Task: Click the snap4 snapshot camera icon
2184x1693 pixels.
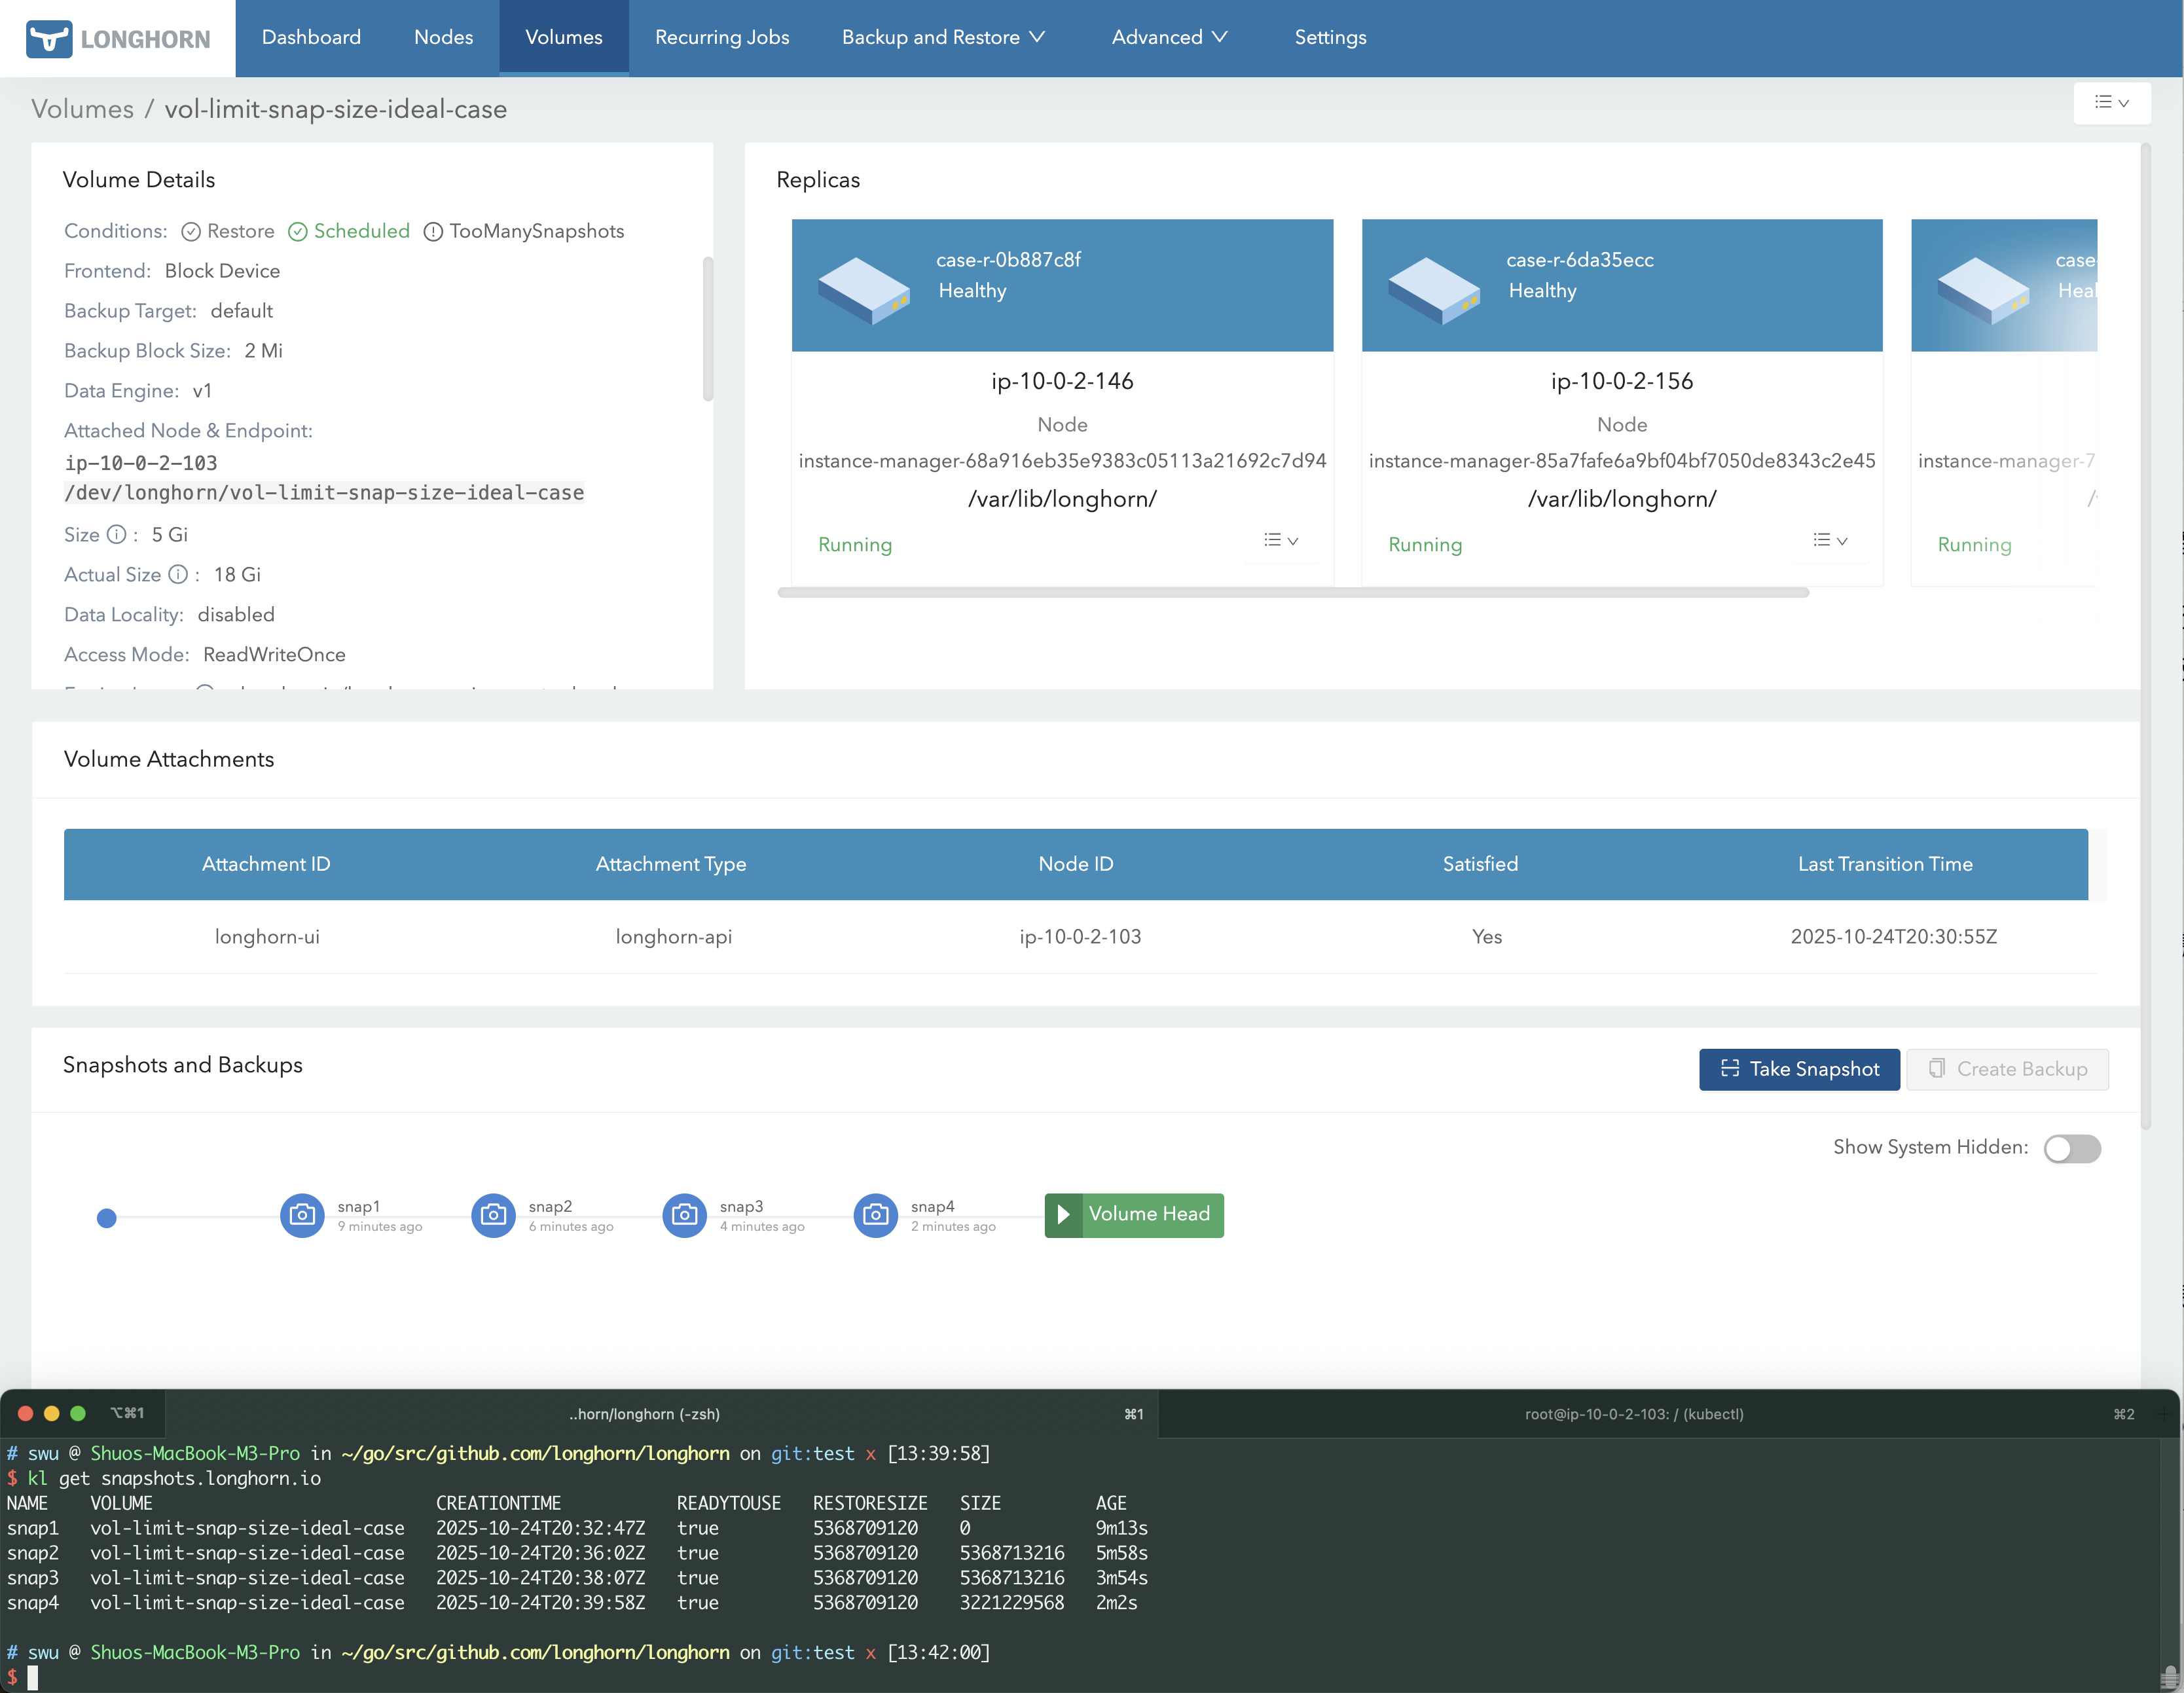Action: [875, 1215]
